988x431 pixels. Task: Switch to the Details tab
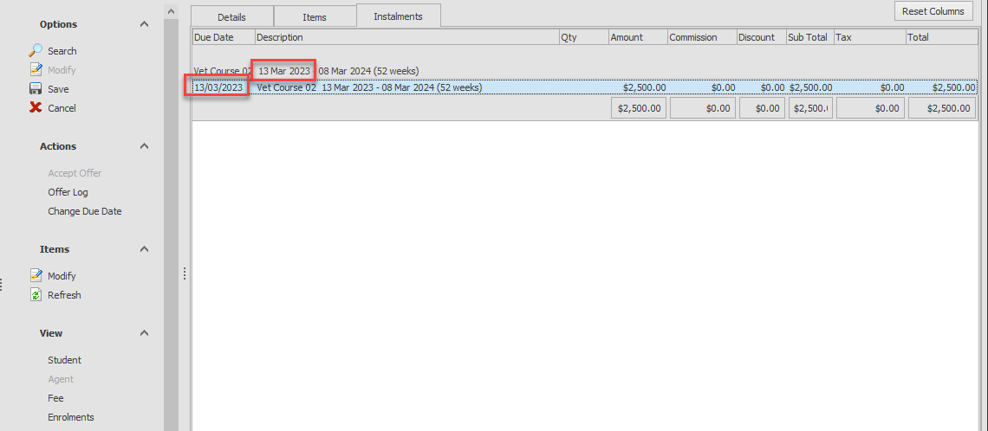tap(231, 16)
